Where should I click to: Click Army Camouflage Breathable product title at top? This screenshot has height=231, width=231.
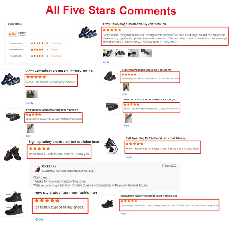tap(135, 24)
